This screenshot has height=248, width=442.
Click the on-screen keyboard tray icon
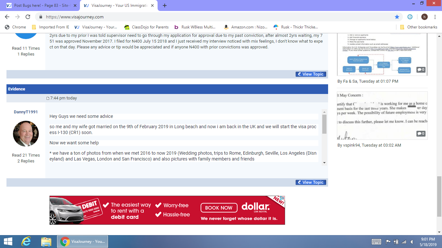376,242
